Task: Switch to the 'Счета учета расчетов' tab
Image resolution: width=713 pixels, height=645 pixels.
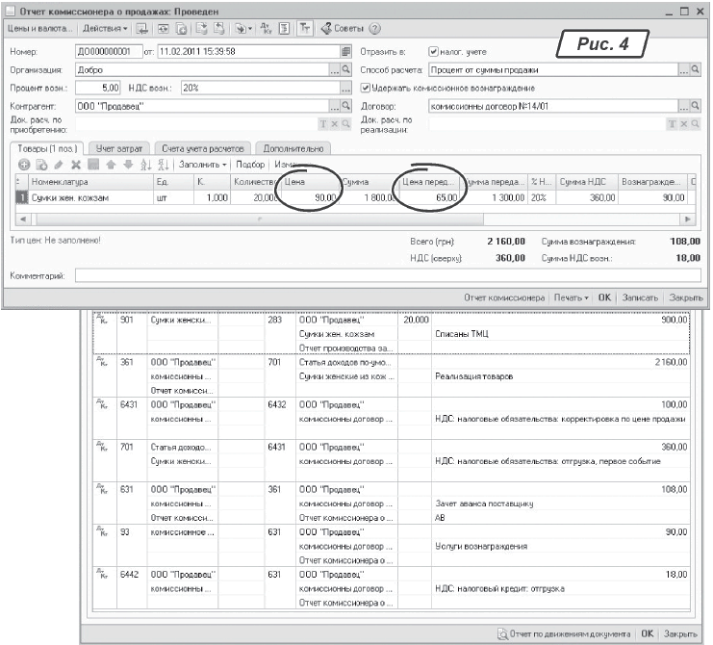Action: [x=203, y=148]
